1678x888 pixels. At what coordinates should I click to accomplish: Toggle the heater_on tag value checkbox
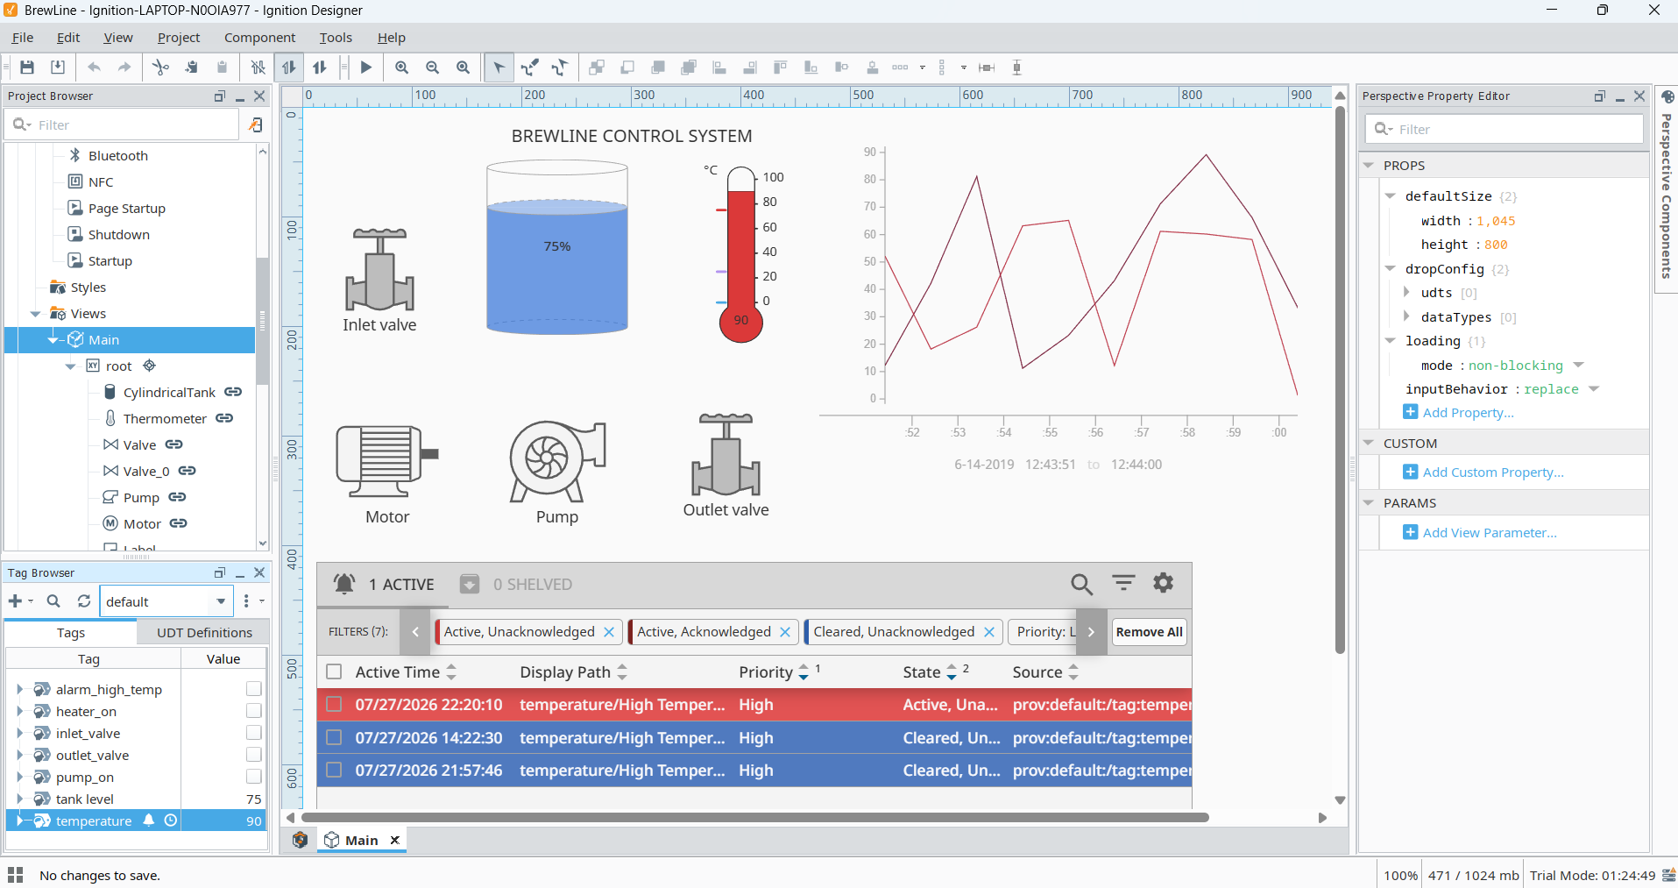click(254, 711)
